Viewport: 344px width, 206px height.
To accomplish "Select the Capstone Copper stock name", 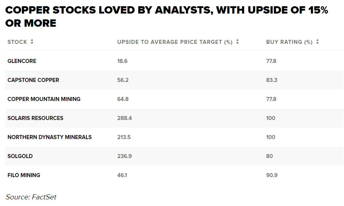I will [x=33, y=80].
